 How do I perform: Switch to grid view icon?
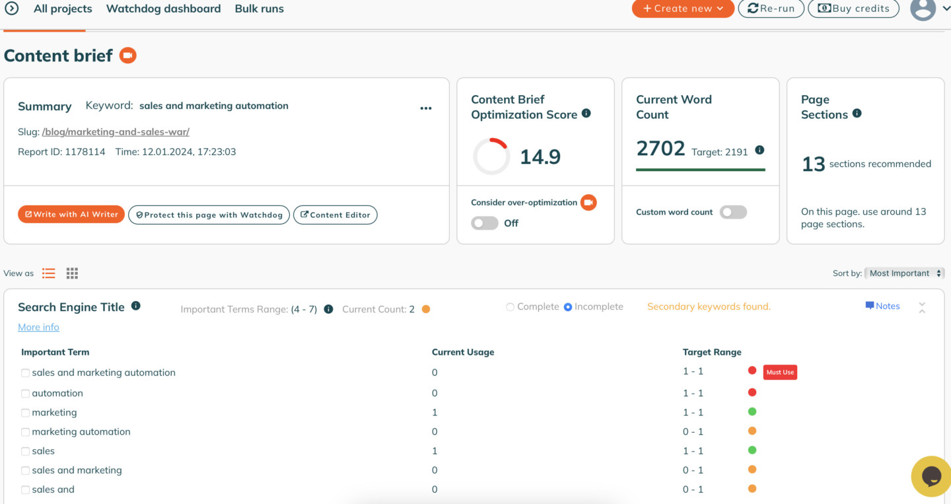(72, 273)
